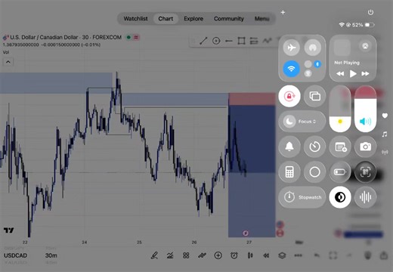The width and height of the screenshot is (393, 272).
Task: Open drawing tools pencil icon
Action: click(x=154, y=255)
